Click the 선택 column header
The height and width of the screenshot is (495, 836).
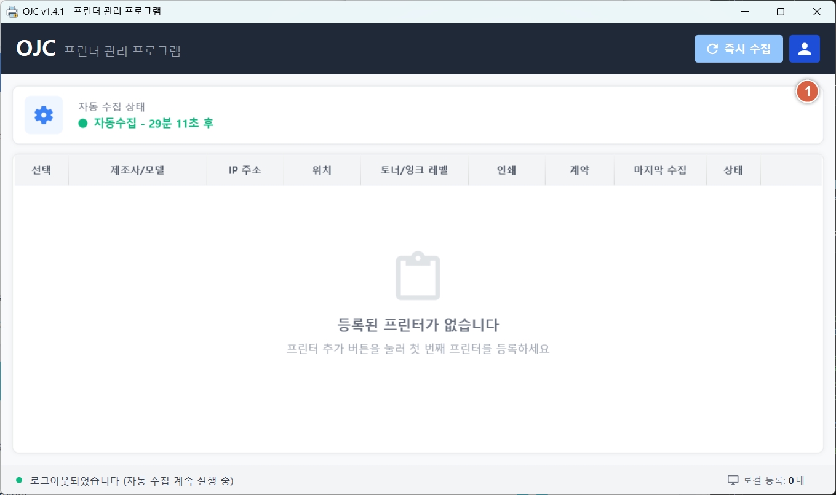point(41,170)
